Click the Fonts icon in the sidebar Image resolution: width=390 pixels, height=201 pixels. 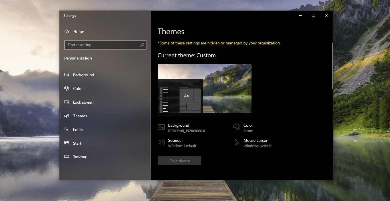(x=66, y=129)
